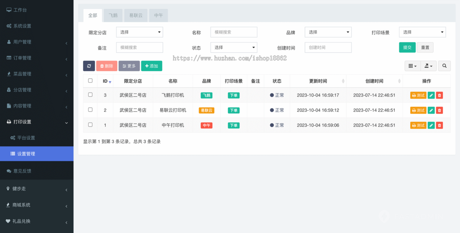Click the 添加 button
The width and height of the screenshot is (460, 233).
coord(151,66)
